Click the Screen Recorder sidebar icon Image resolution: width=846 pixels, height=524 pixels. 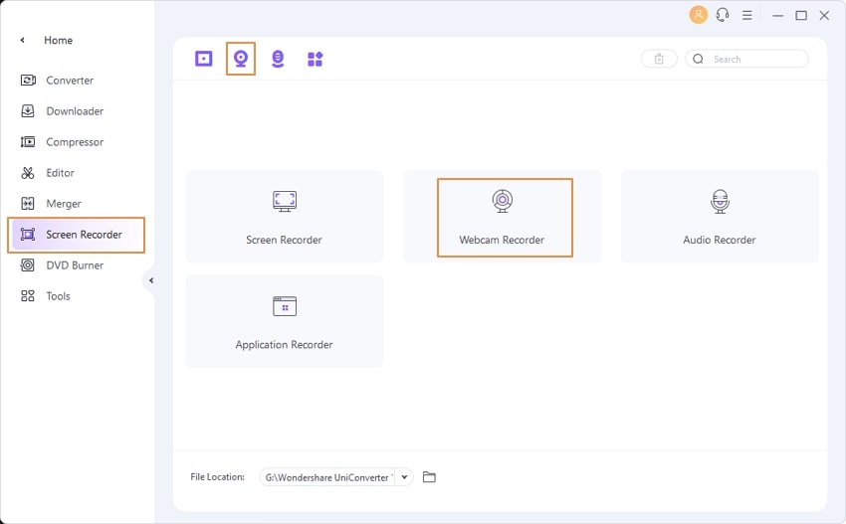coord(28,235)
